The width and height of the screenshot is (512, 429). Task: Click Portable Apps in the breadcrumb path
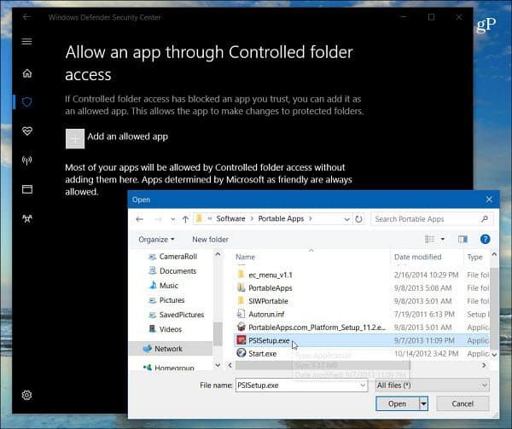281,218
